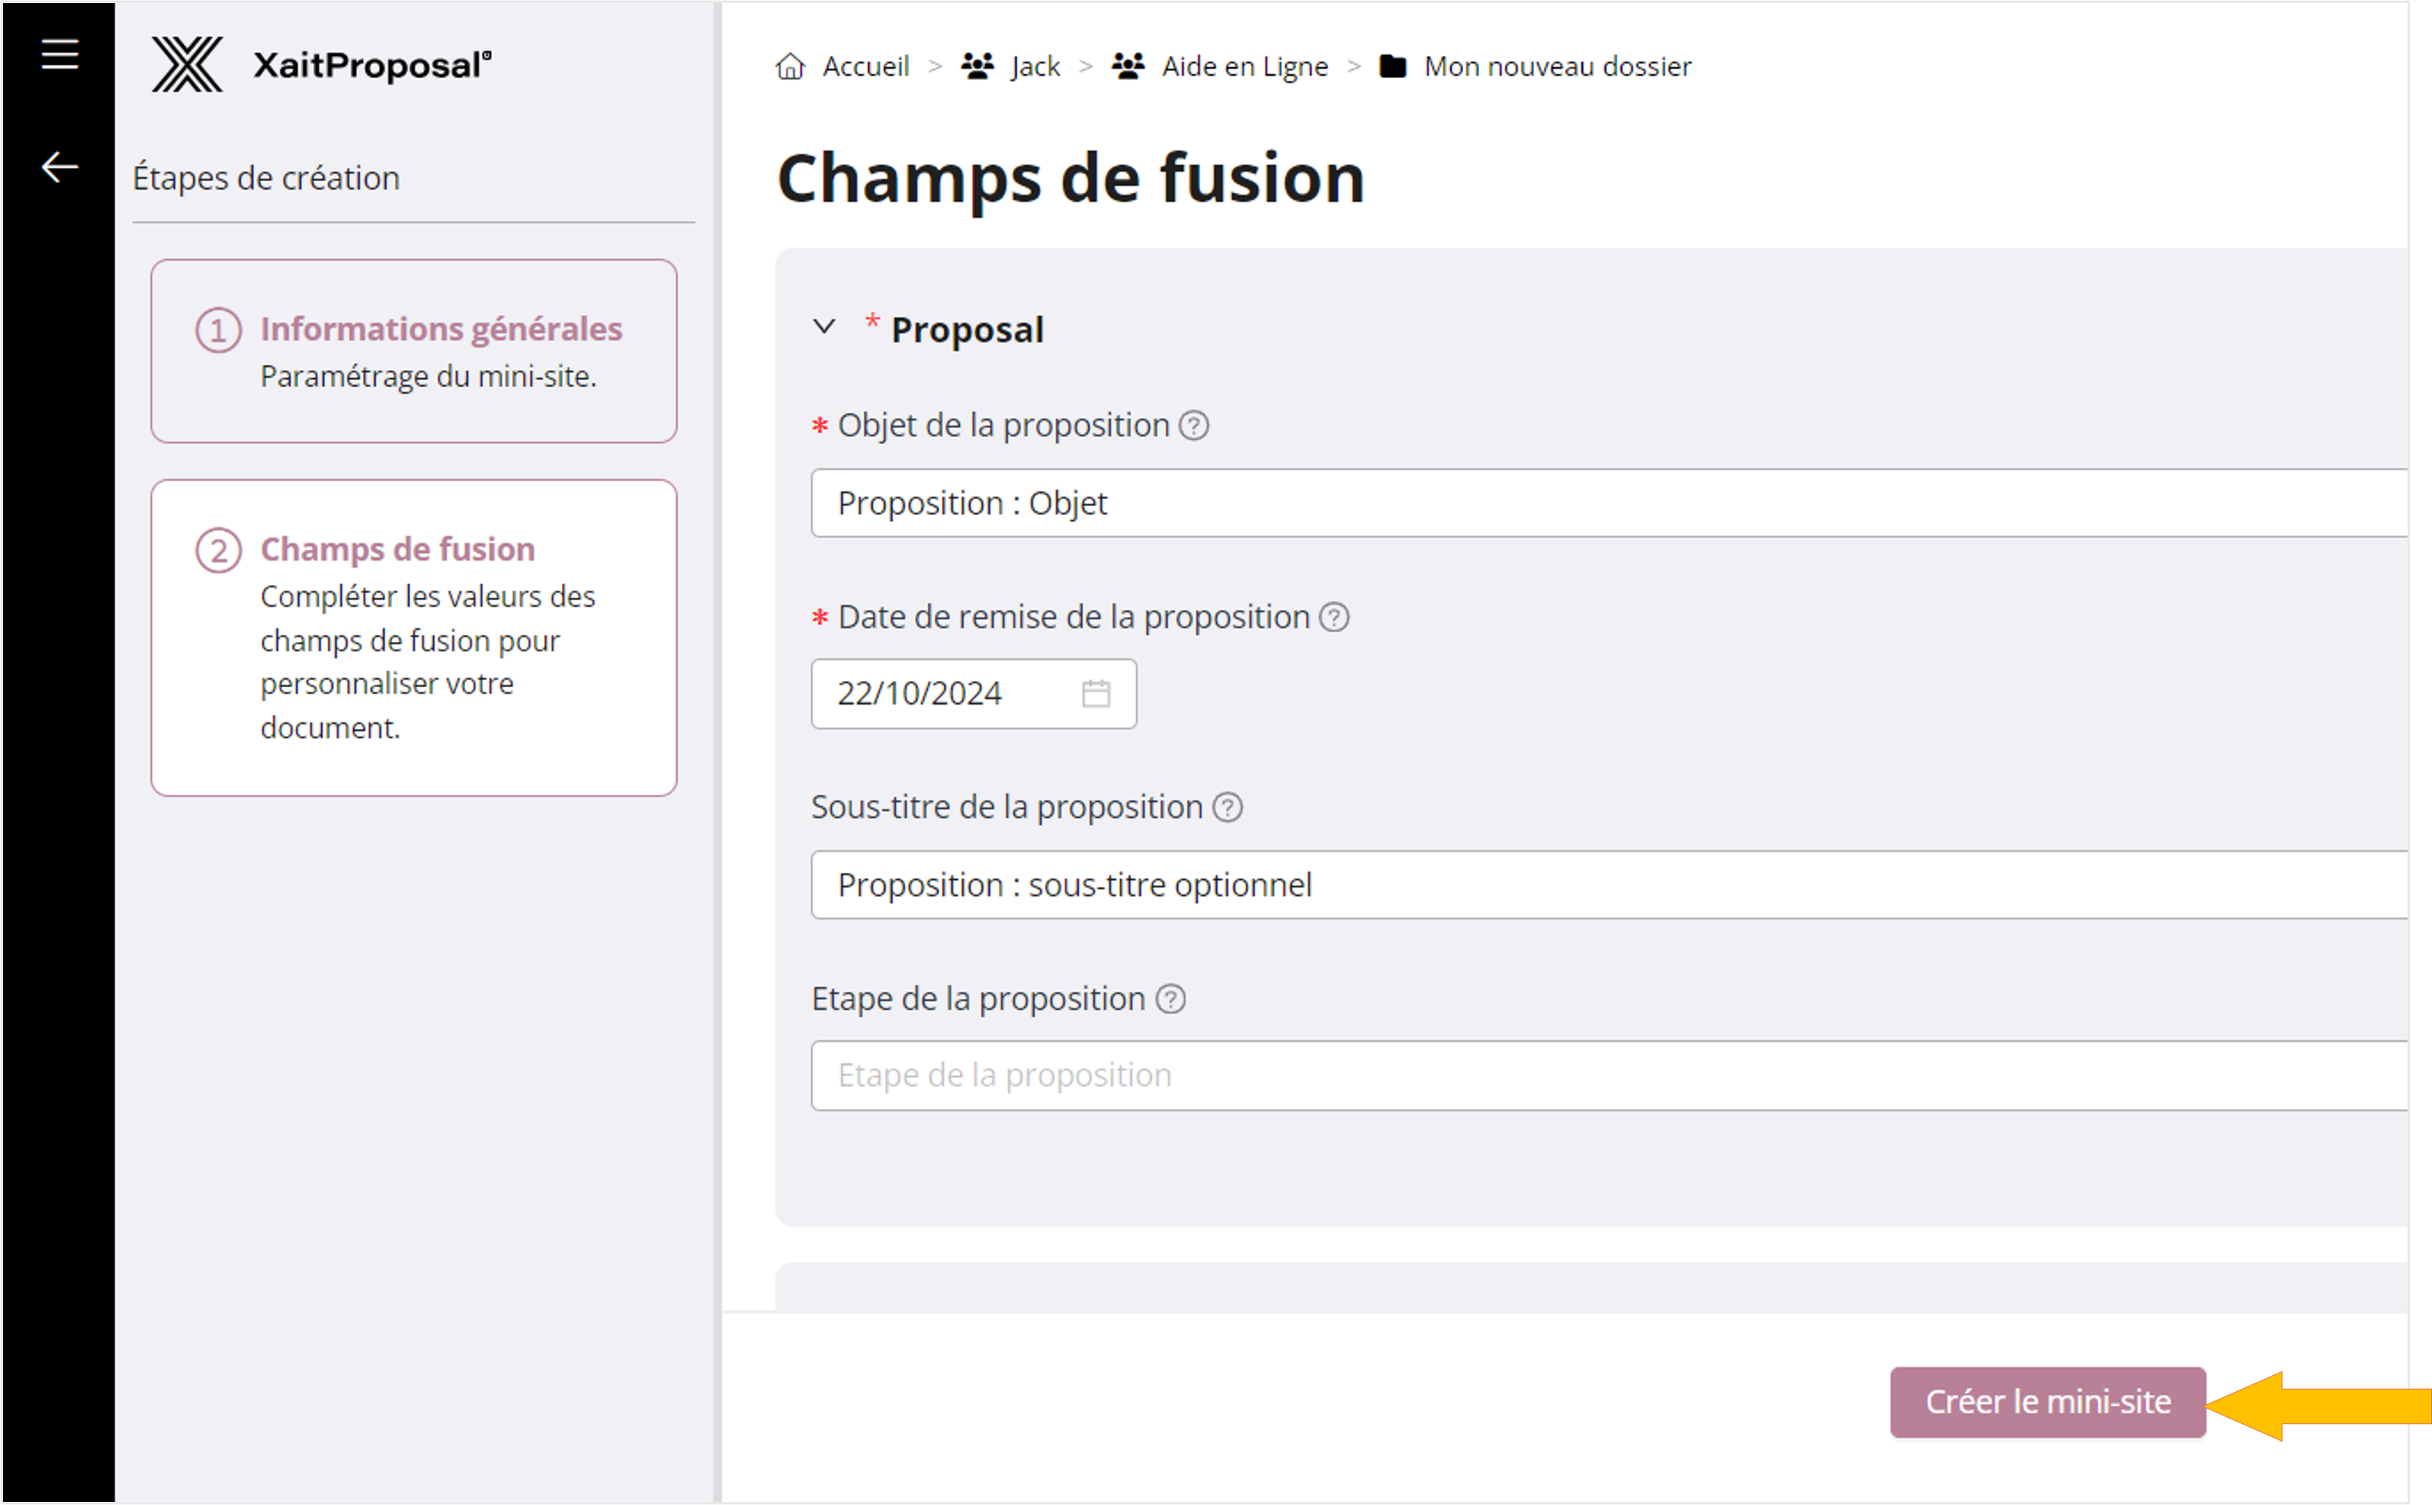
Task: Click the Objet de la proposition field
Action: coord(1592,504)
